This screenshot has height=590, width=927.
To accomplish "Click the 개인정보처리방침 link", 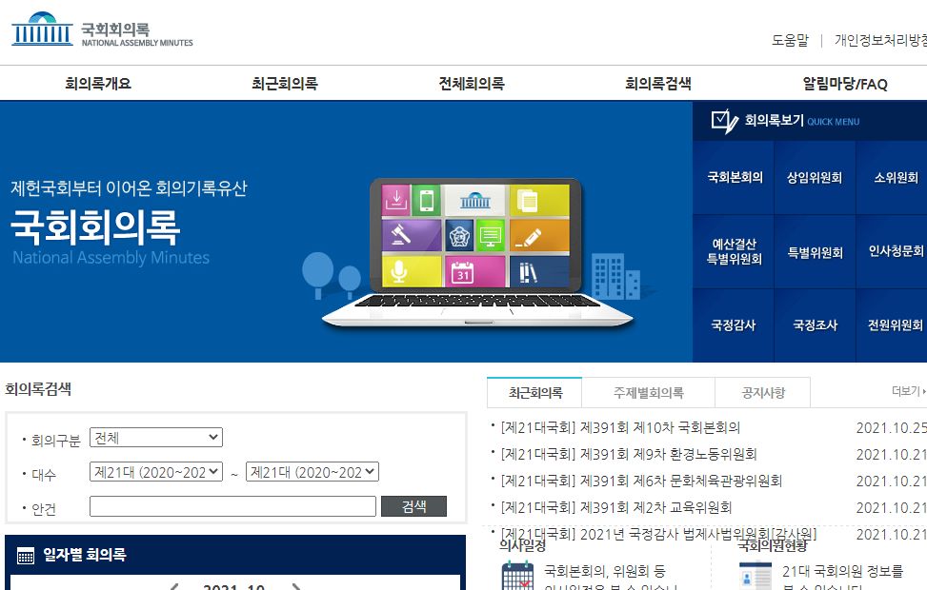I will pyautogui.click(x=881, y=40).
